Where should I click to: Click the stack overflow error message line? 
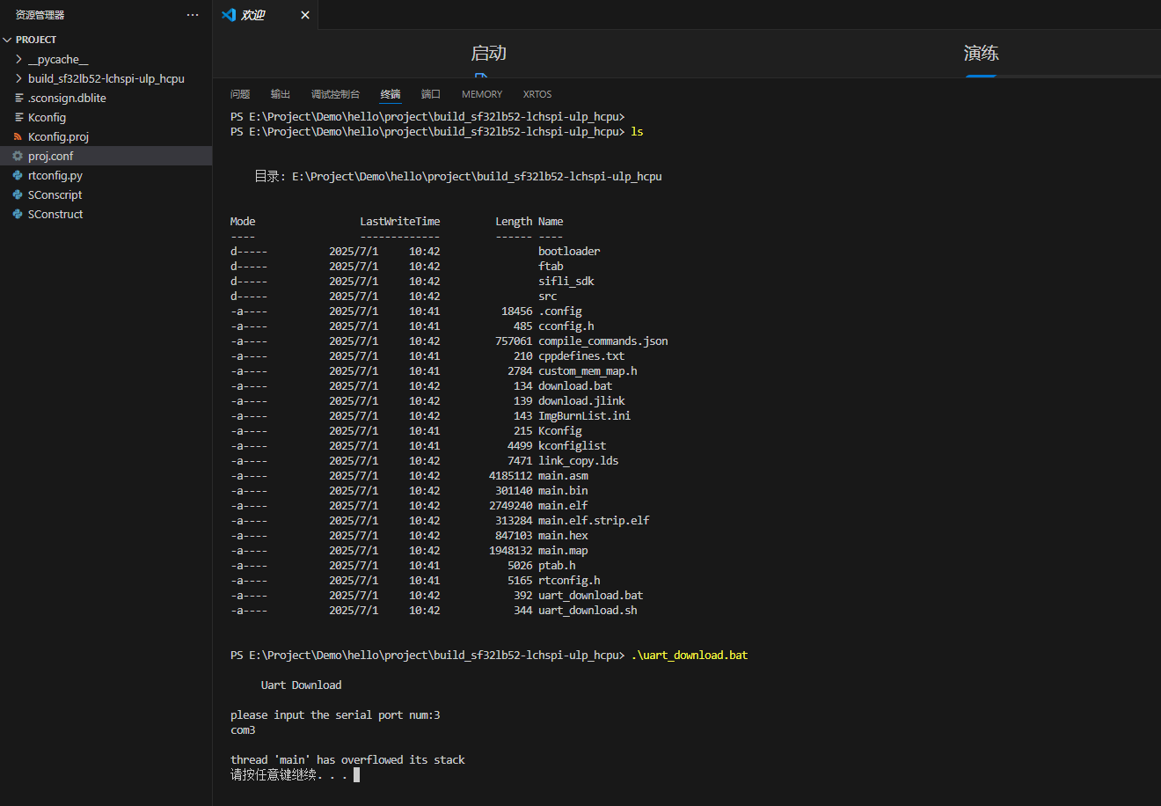347,760
